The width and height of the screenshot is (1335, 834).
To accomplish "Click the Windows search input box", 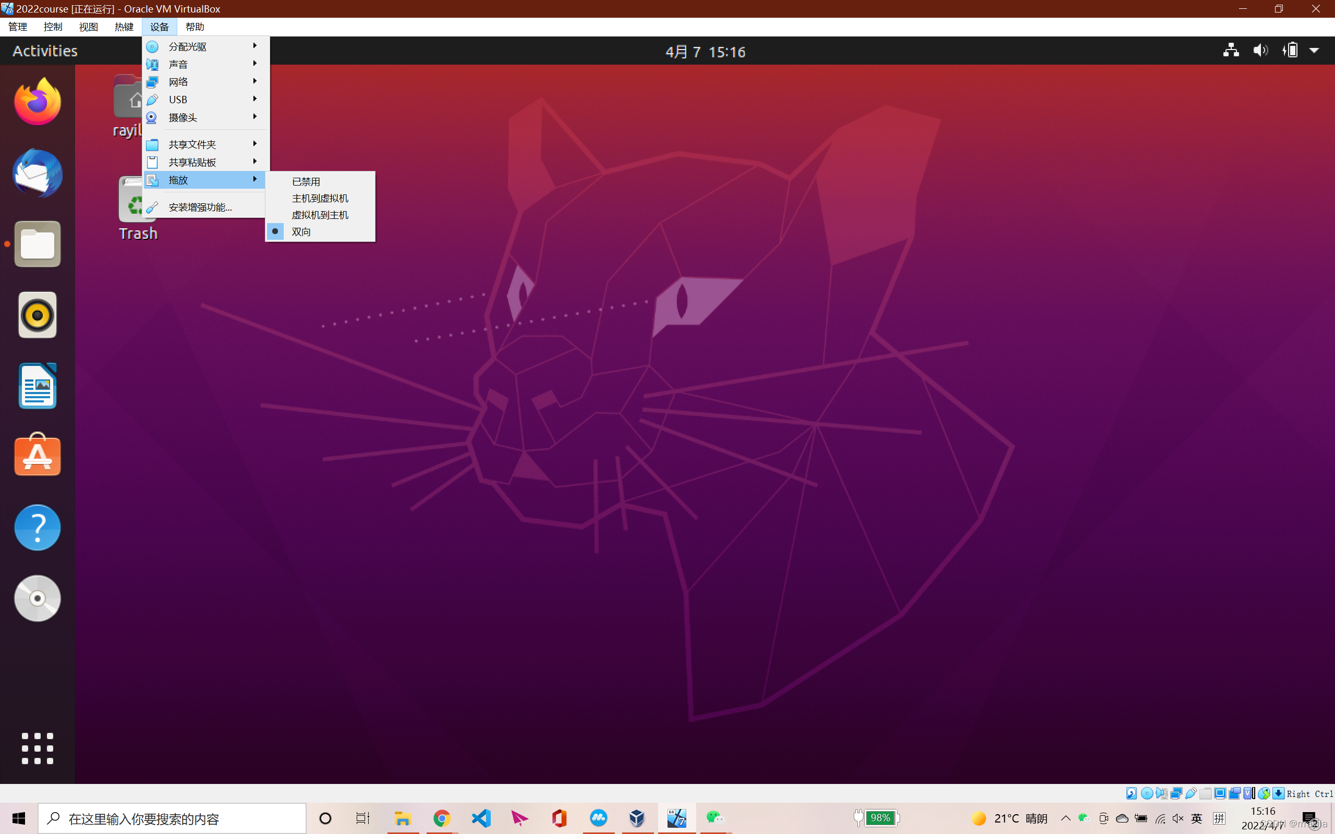I will click(x=172, y=818).
